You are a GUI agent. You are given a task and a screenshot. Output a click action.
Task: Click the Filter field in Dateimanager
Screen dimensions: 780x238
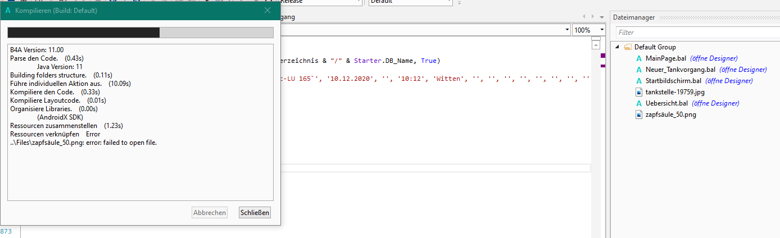[x=697, y=33]
